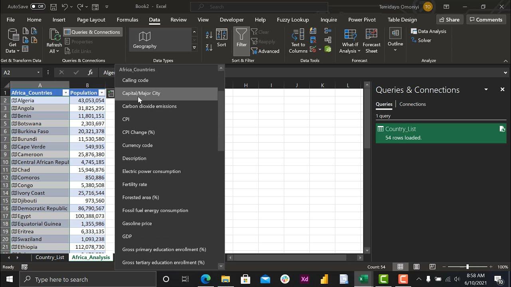Click the Remove Duplicates icon
The image size is (511, 287).
[313, 40]
